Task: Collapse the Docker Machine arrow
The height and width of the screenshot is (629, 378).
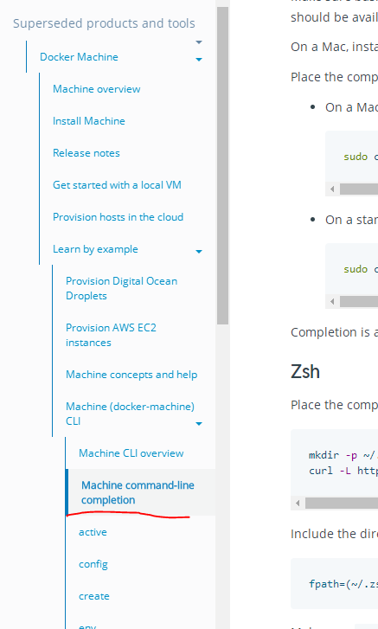Action: 199,60
